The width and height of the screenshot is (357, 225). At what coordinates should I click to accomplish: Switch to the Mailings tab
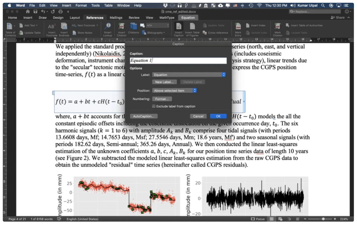coord(116,17)
